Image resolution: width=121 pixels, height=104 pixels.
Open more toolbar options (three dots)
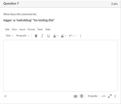[x=80, y=36]
